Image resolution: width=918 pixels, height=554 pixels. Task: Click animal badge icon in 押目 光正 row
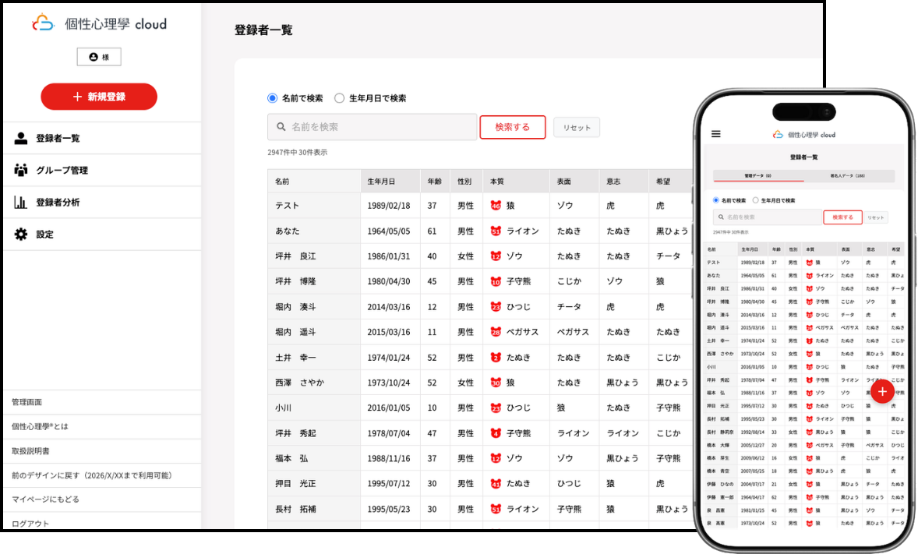pos(496,484)
